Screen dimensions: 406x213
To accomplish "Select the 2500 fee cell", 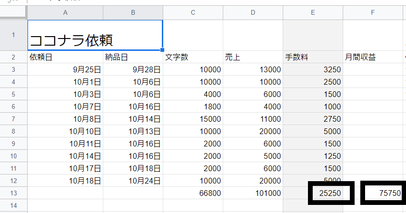I will coord(313,82).
